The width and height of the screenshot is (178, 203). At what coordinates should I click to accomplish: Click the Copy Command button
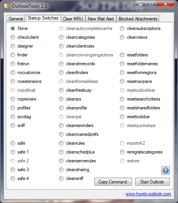tap(113, 182)
